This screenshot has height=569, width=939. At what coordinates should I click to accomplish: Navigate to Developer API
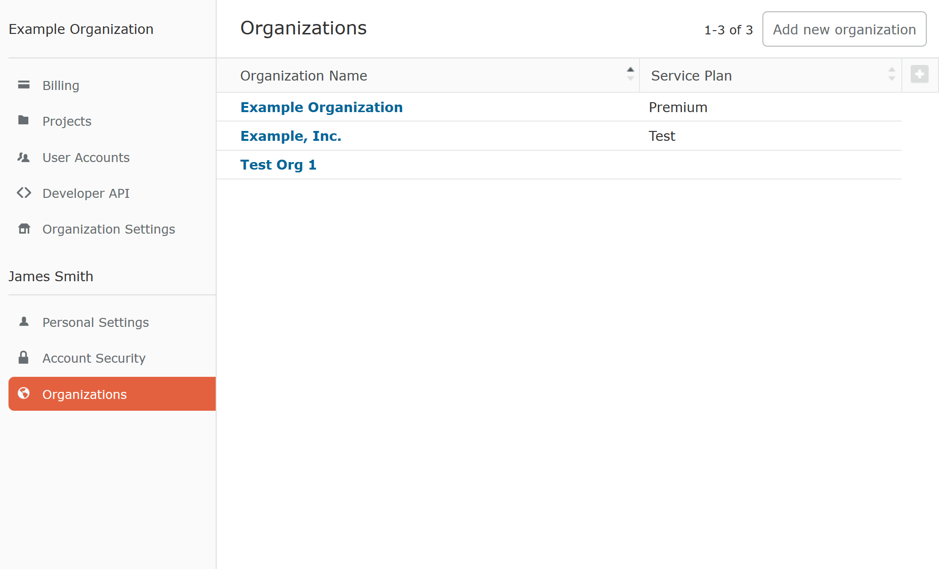[112, 193]
